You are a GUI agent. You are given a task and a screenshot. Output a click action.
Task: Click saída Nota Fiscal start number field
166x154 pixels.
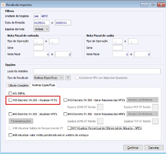[x=121, y=54]
